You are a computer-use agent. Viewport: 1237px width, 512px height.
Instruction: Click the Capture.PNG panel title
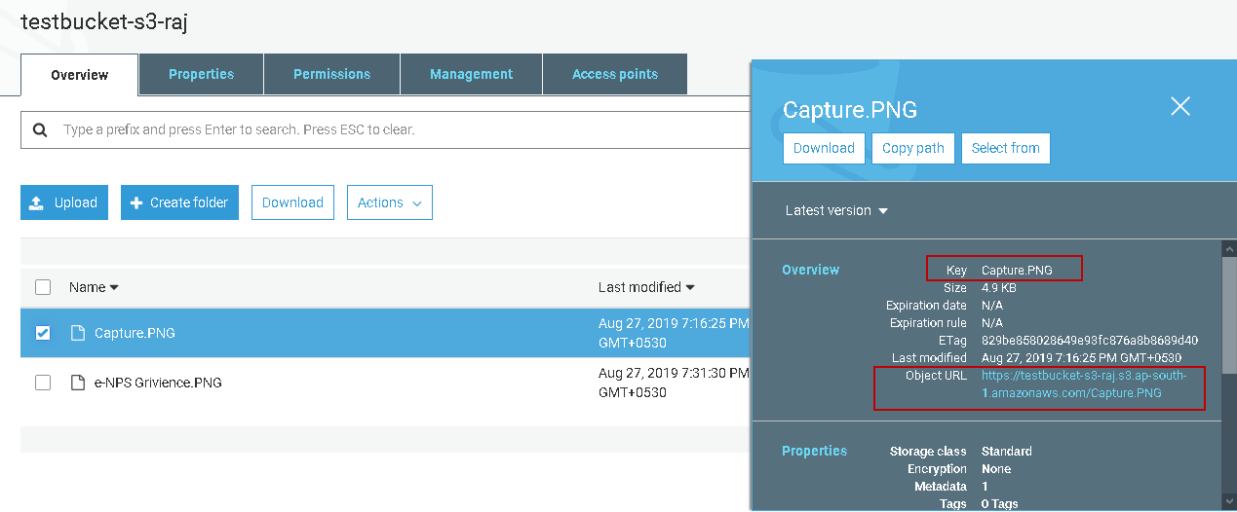(850, 109)
